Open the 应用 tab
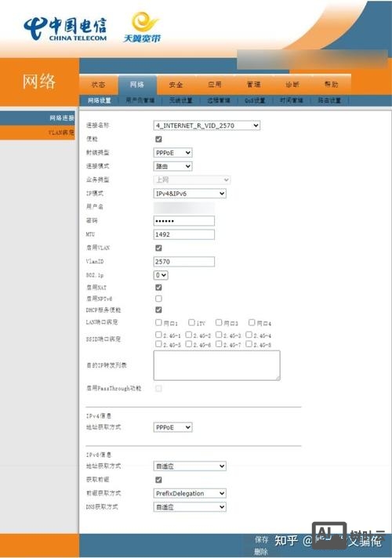Image resolution: width=392 pixels, height=558 pixels. 215,85
